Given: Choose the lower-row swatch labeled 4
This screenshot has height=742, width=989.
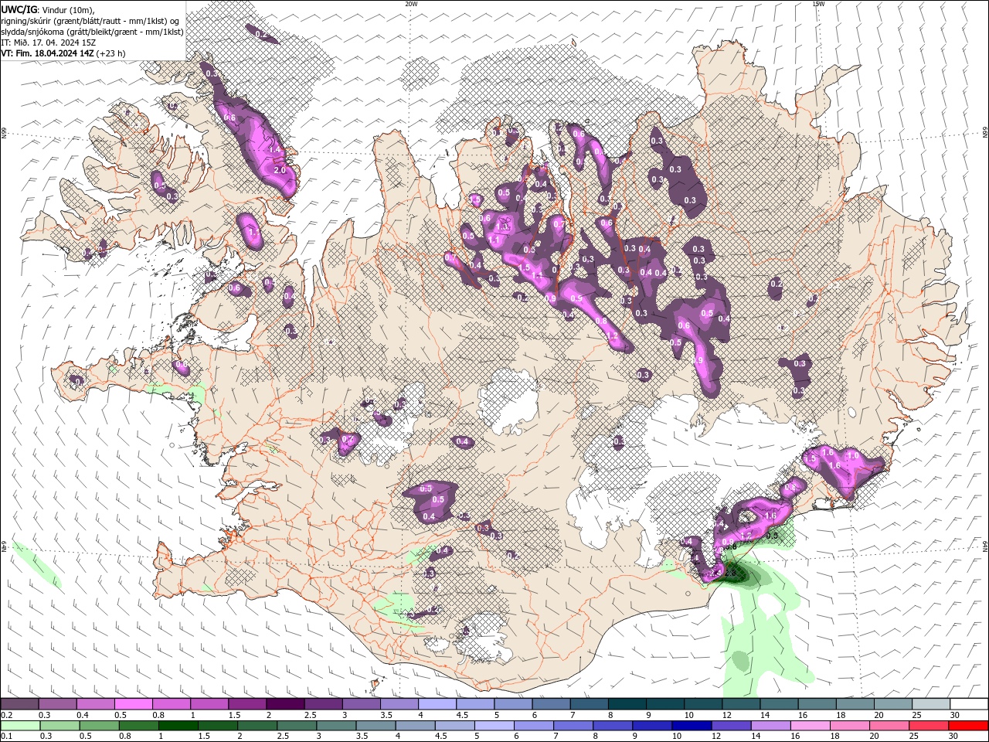Looking at the screenshot, I should tap(415, 726).
